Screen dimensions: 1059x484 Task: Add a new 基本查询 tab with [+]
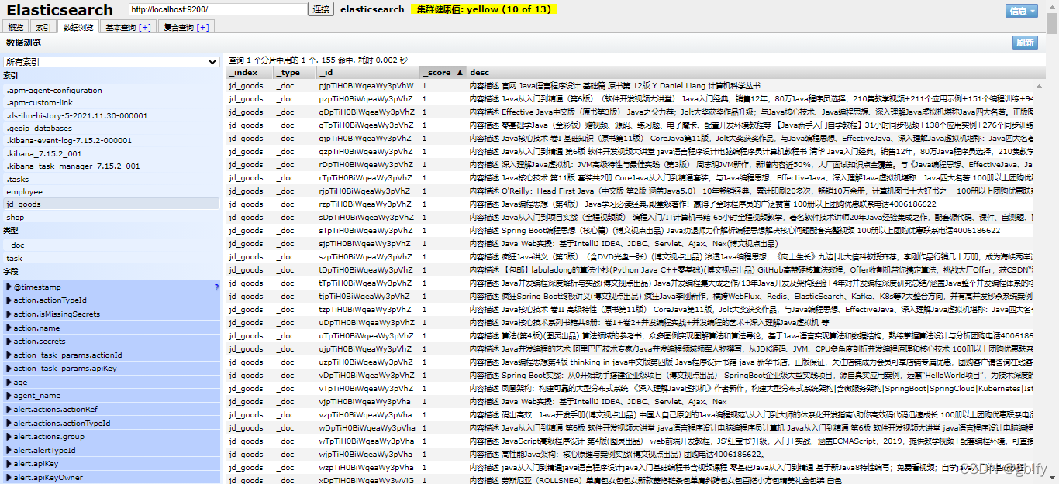click(x=145, y=27)
